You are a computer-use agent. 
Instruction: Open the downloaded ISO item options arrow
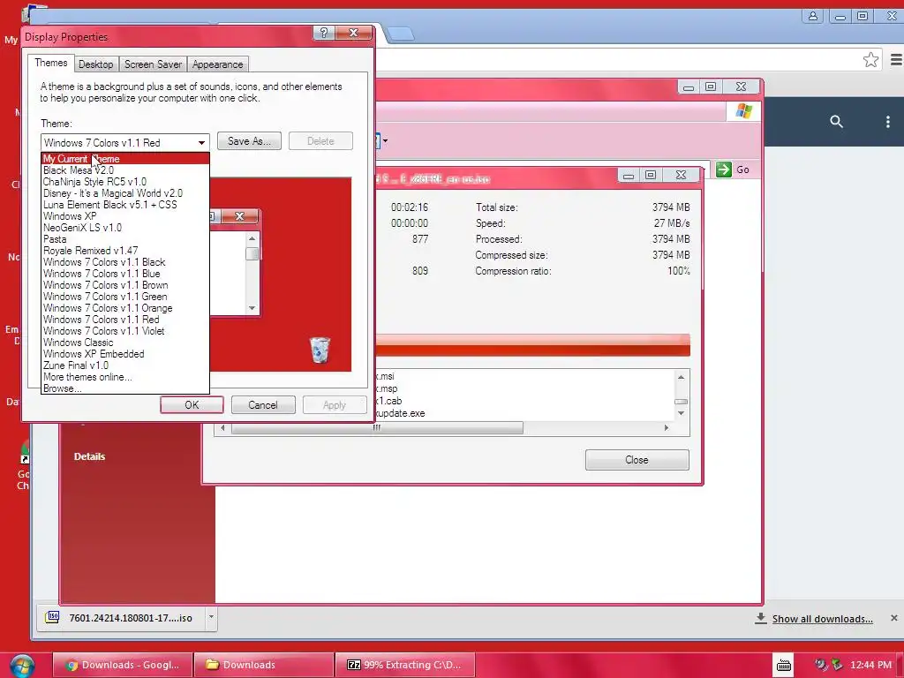pyautogui.click(x=211, y=617)
